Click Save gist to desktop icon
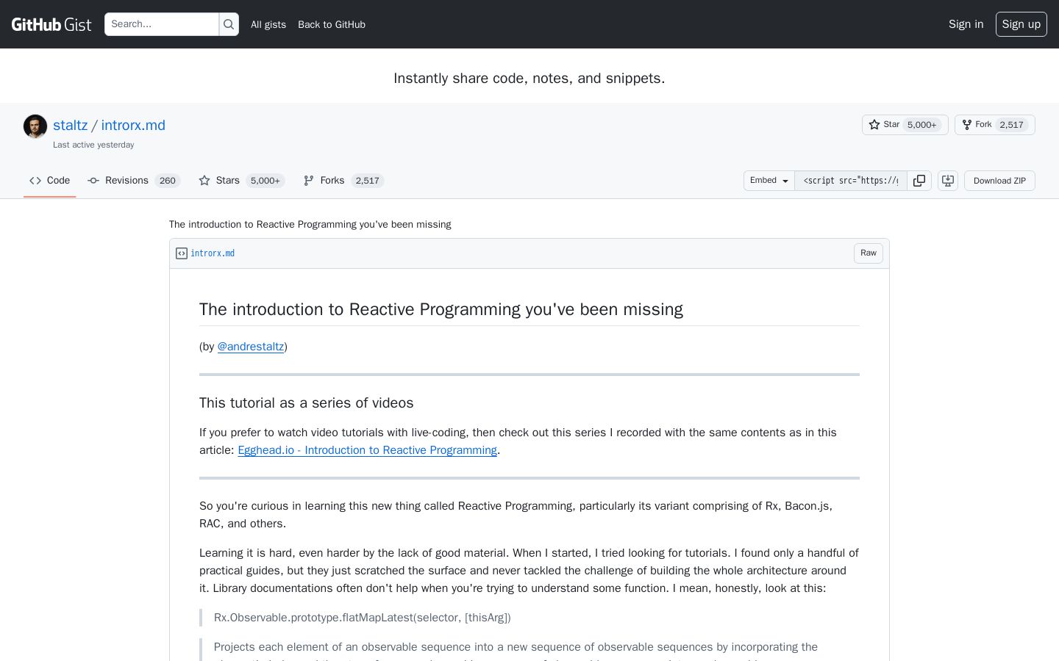The width and height of the screenshot is (1059, 661). [x=948, y=181]
